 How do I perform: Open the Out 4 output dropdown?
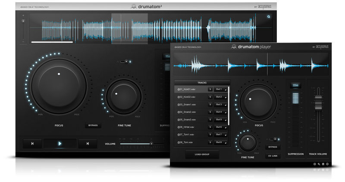[220, 112]
